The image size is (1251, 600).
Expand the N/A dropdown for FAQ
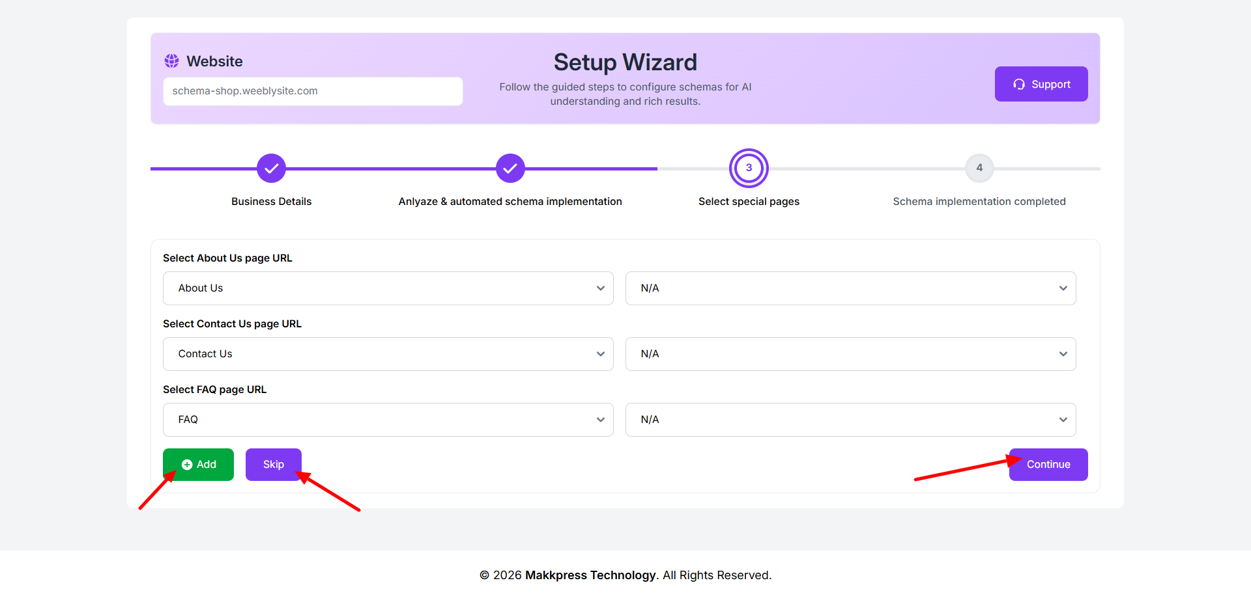tap(850, 420)
